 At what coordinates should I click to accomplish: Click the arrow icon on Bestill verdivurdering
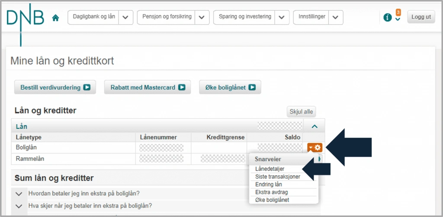coord(87,87)
